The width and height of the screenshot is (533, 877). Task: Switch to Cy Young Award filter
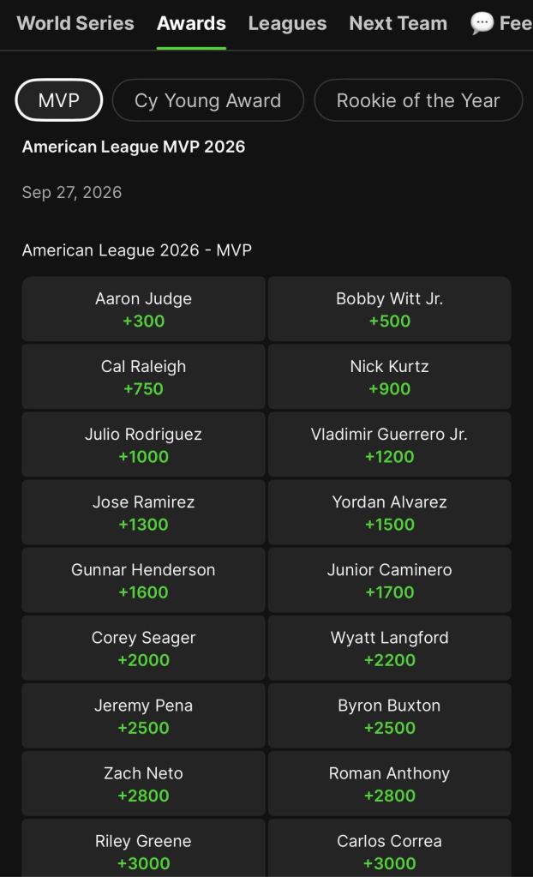point(208,100)
